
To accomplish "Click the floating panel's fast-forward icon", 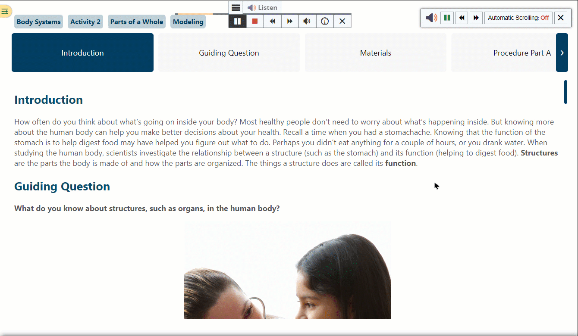I will (x=476, y=18).
